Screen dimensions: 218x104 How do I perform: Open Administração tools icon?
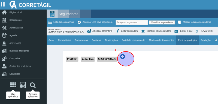pos(4,28)
